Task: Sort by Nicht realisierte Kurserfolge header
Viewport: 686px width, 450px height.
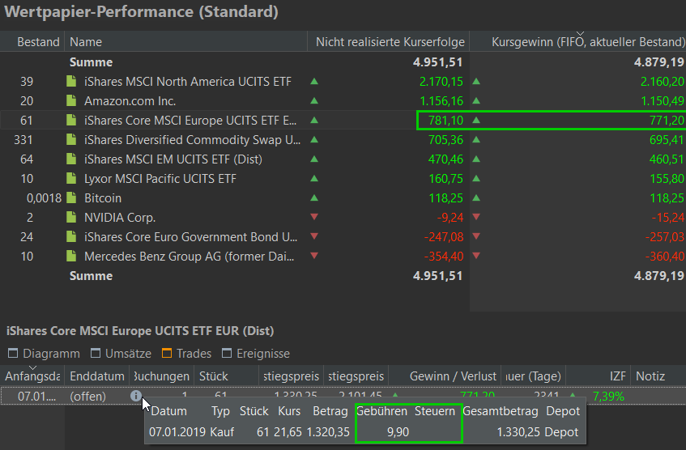Action: pos(389,42)
